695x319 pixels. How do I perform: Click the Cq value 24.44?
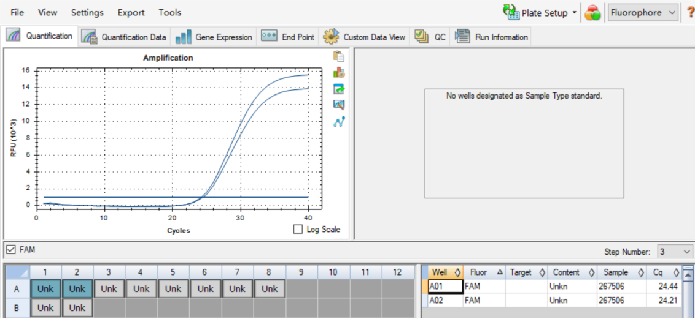coord(668,287)
